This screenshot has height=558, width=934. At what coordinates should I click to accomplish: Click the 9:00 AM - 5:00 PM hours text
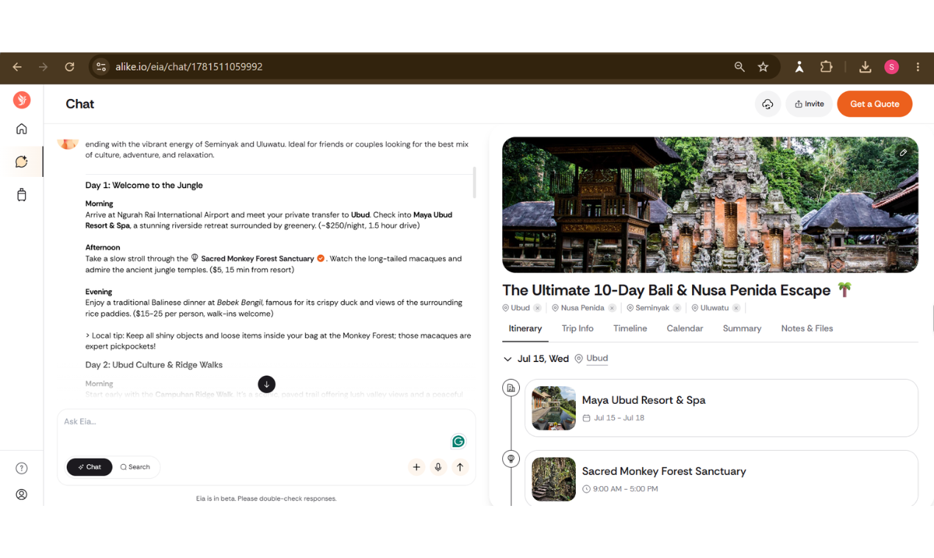pyautogui.click(x=626, y=489)
